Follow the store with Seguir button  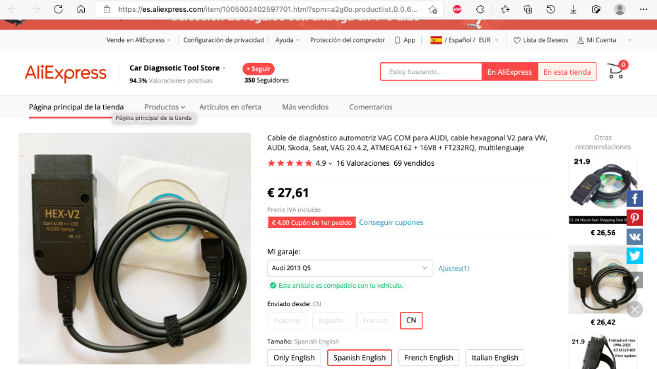258,69
